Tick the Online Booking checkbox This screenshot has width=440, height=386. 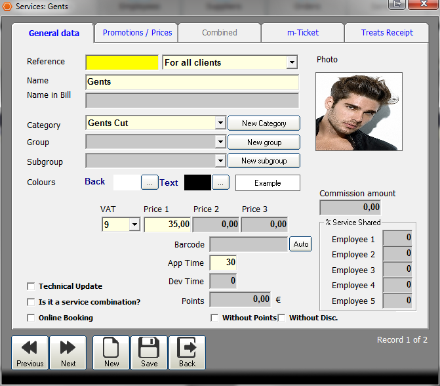pos(31,318)
